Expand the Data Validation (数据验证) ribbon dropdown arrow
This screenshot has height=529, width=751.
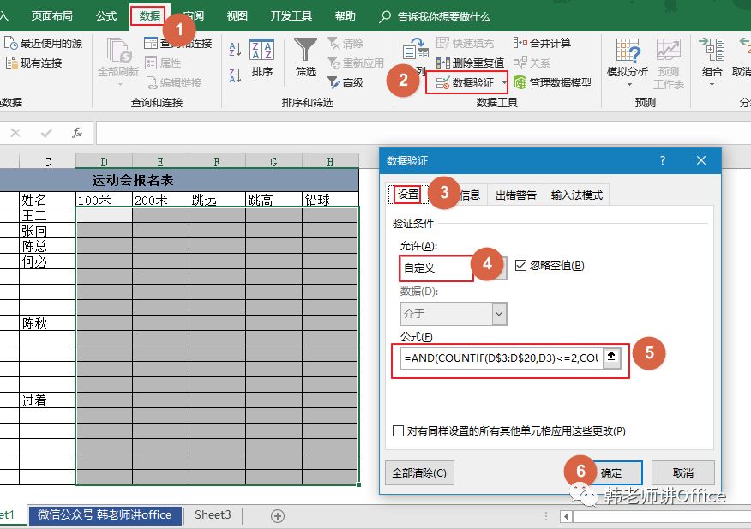pos(504,84)
